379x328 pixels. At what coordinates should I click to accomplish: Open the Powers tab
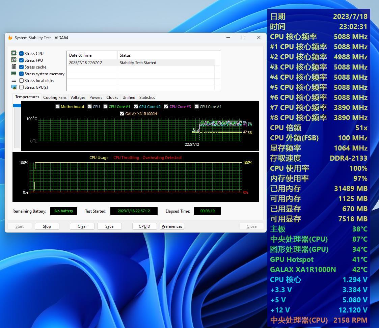[x=96, y=98]
